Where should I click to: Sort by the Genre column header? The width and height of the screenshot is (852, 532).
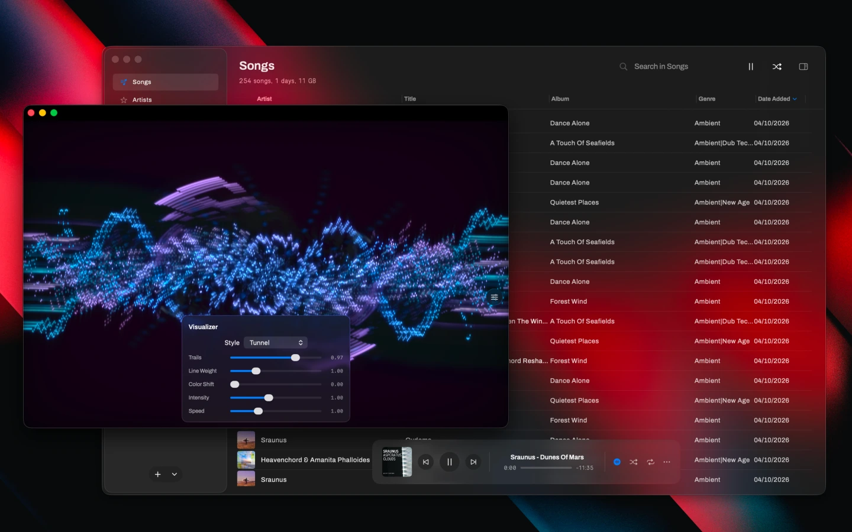(x=706, y=99)
